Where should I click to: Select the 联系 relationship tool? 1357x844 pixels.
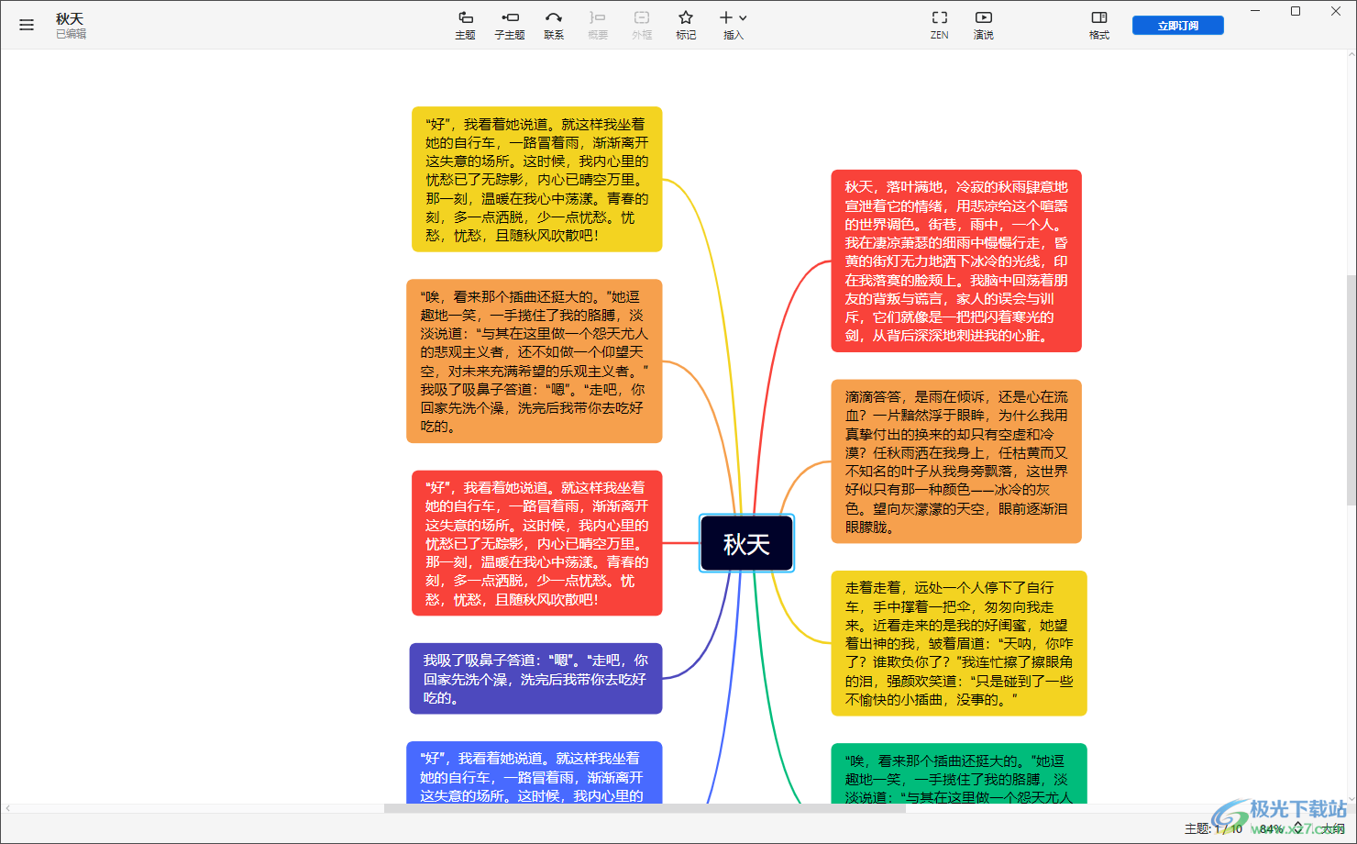pos(554,25)
